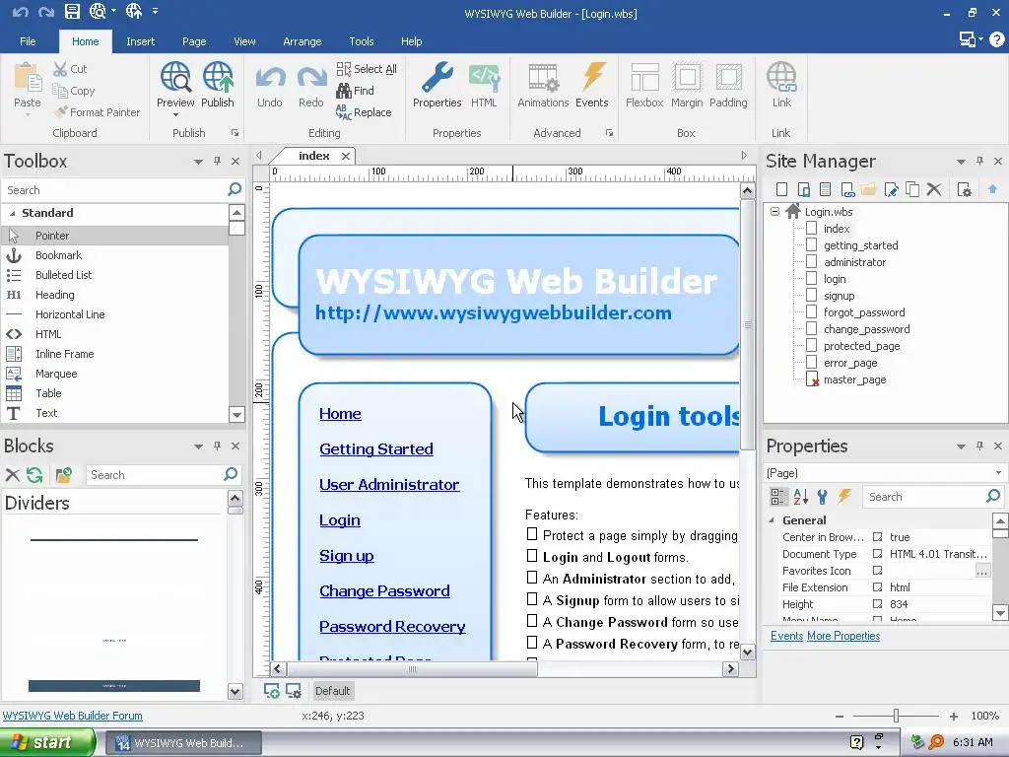Click the Redo arrow in Editing group
Image resolution: width=1009 pixels, height=757 pixels.
point(311,78)
